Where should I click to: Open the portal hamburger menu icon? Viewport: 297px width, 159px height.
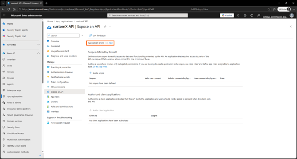pyautogui.click(x=4, y=15)
